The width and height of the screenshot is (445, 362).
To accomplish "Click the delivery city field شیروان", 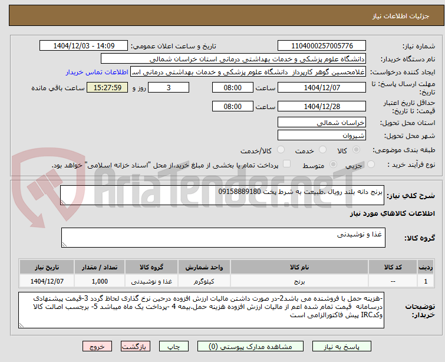I will click(x=322, y=136).
